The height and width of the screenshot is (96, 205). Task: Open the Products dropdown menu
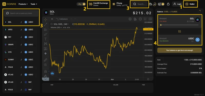[23, 4]
